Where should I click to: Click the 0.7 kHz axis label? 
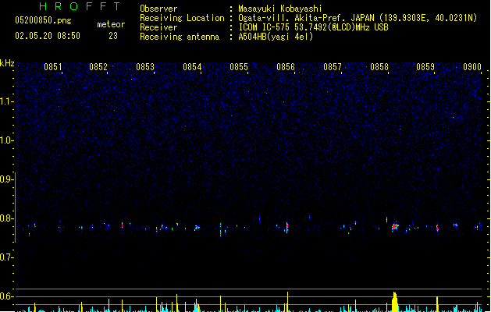click(5, 257)
